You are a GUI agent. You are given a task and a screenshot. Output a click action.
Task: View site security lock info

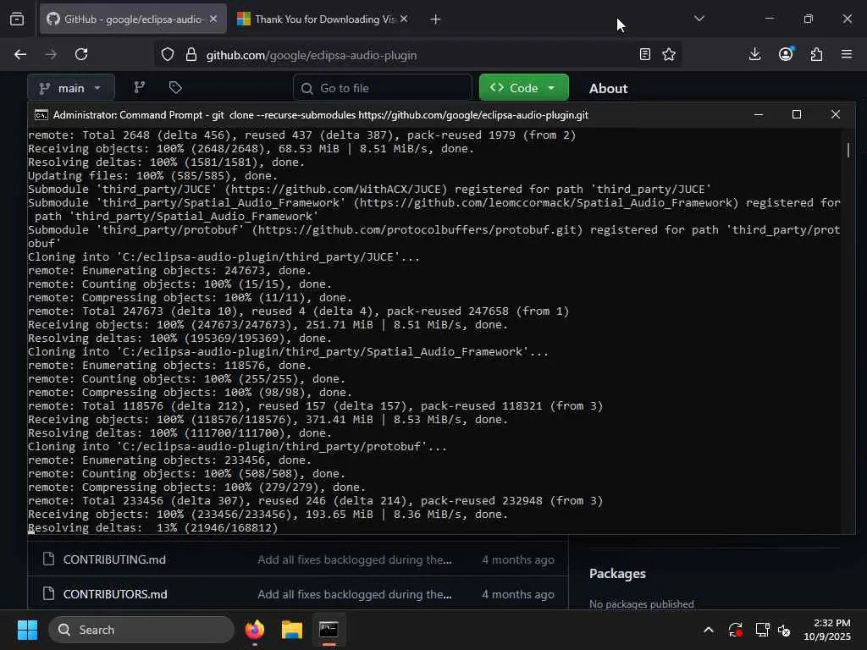pos(191,55)
